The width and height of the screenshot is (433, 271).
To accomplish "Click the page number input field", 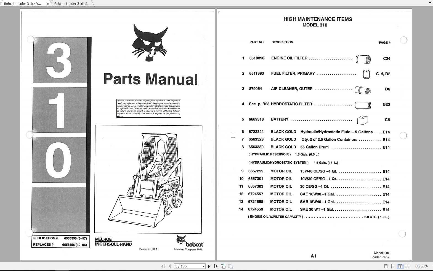I will pos(188,266).
